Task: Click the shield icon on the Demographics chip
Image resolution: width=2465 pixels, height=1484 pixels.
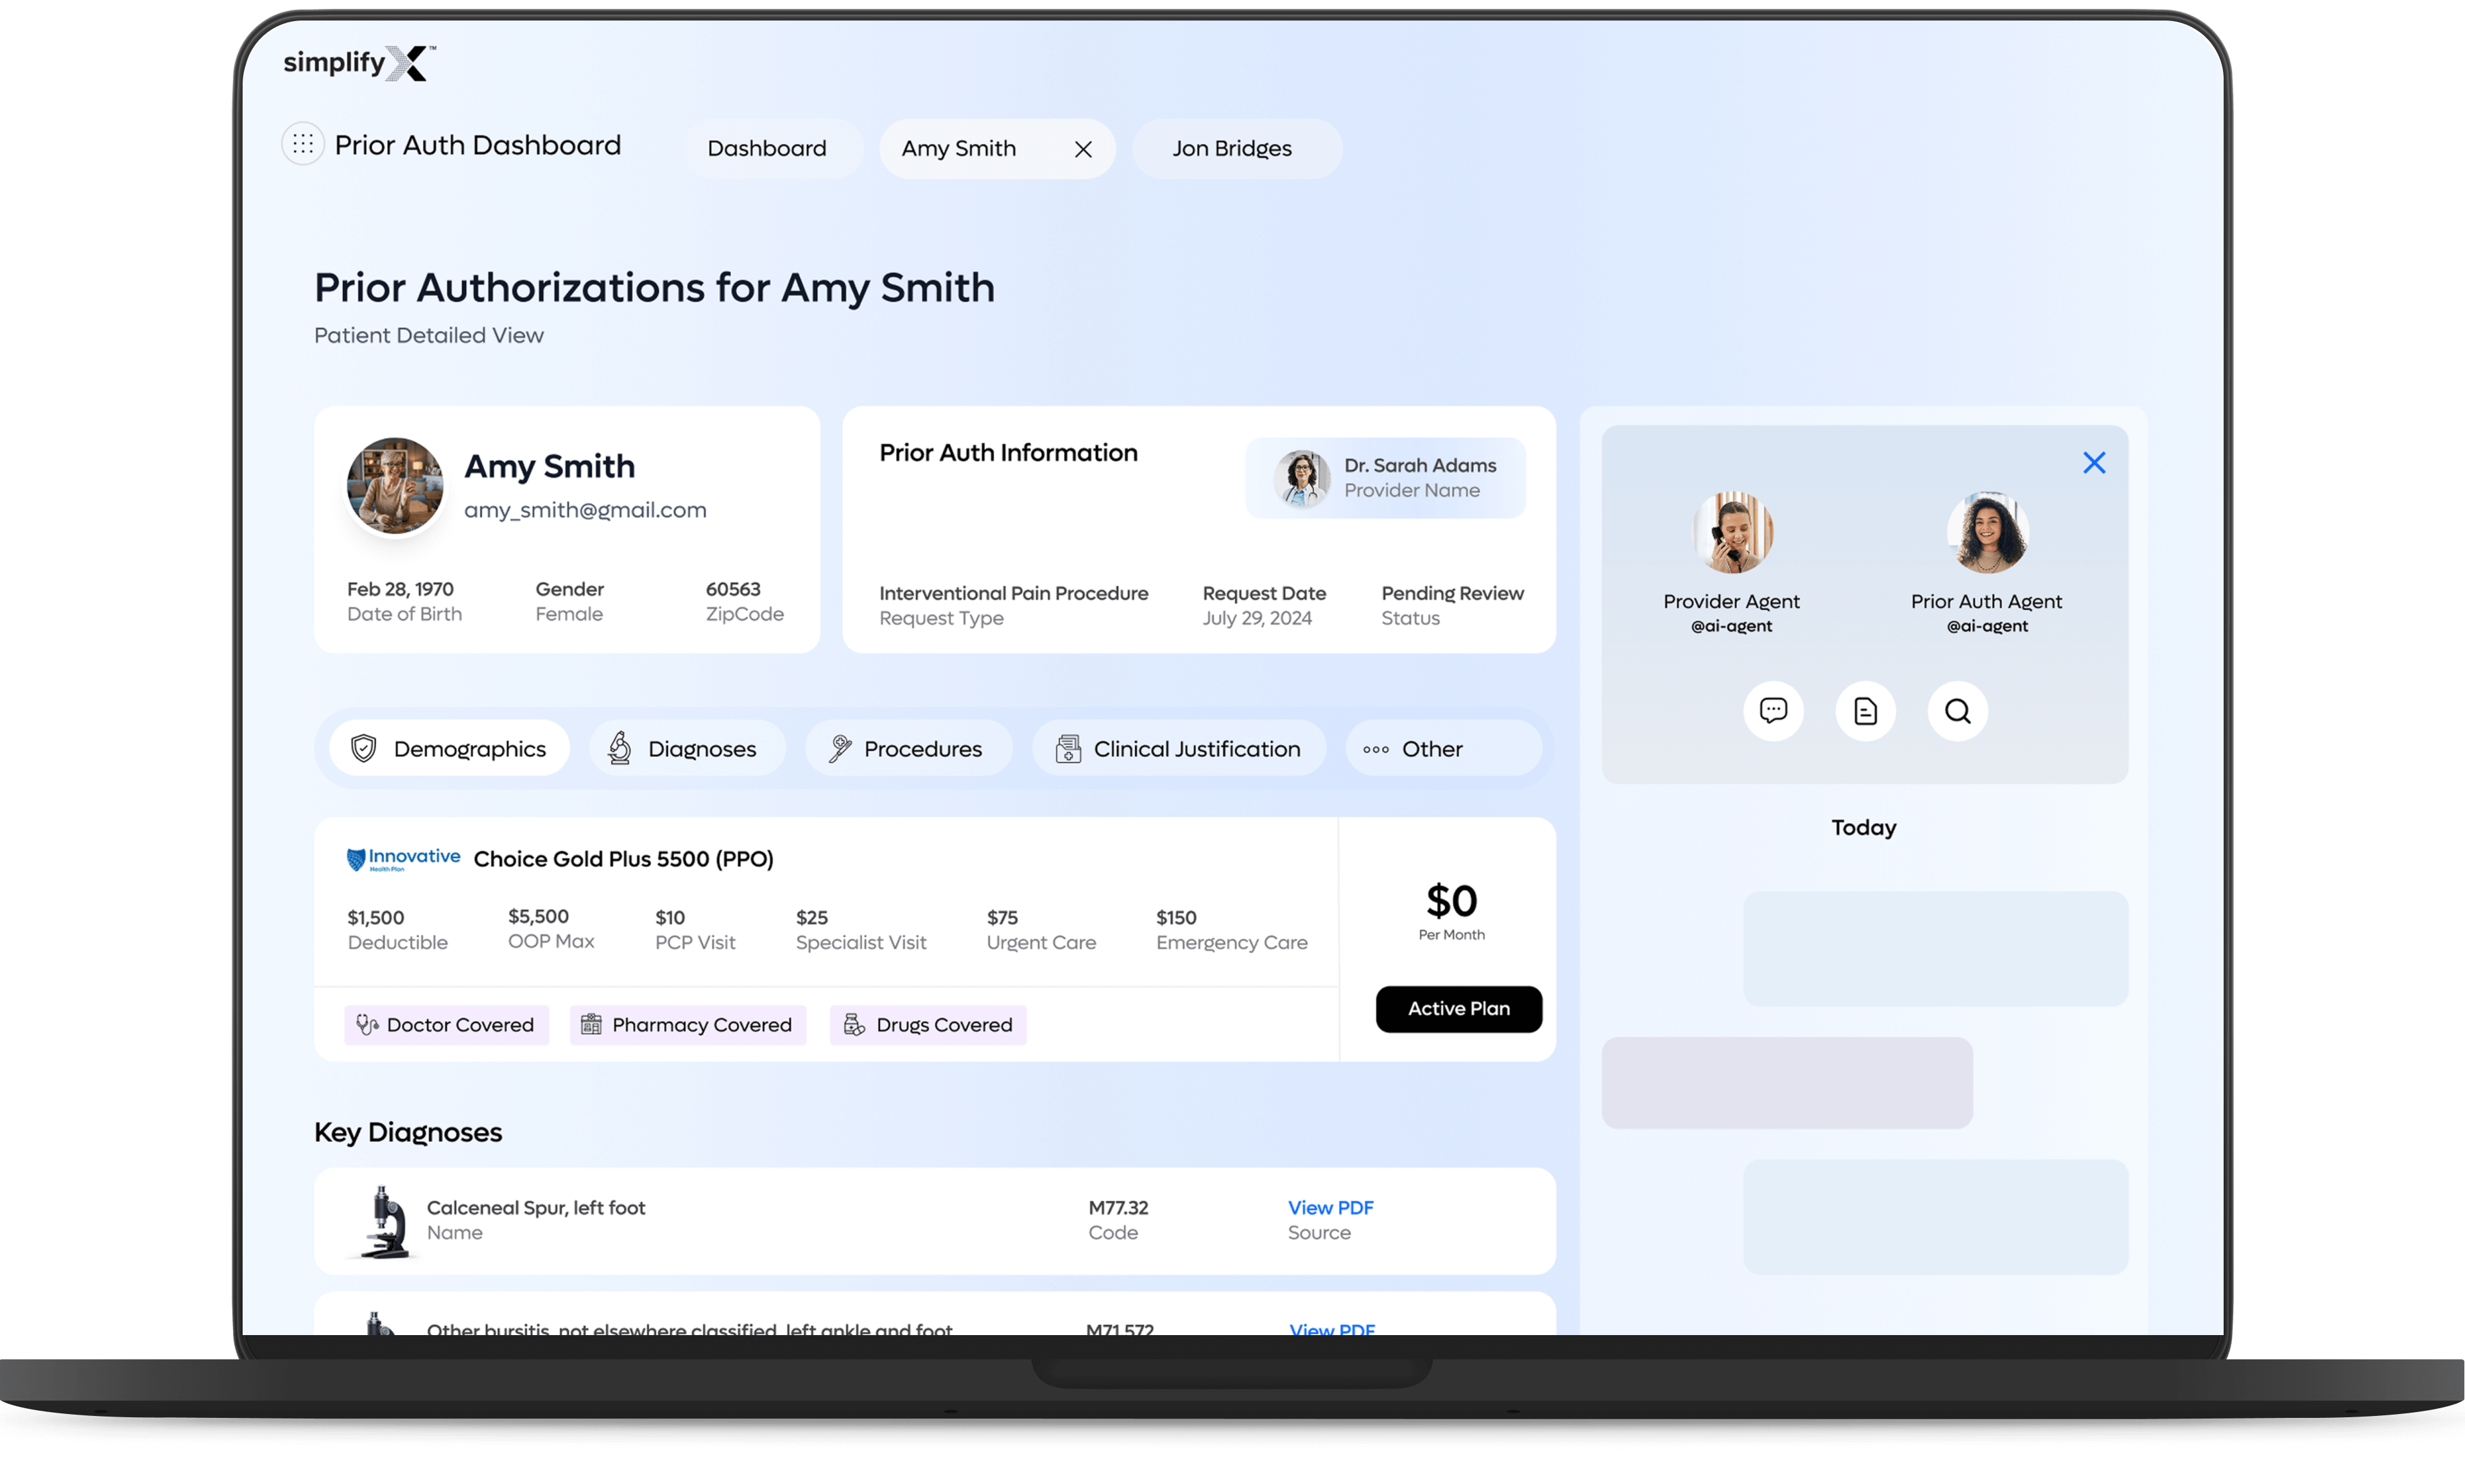Action: [364, 748]
